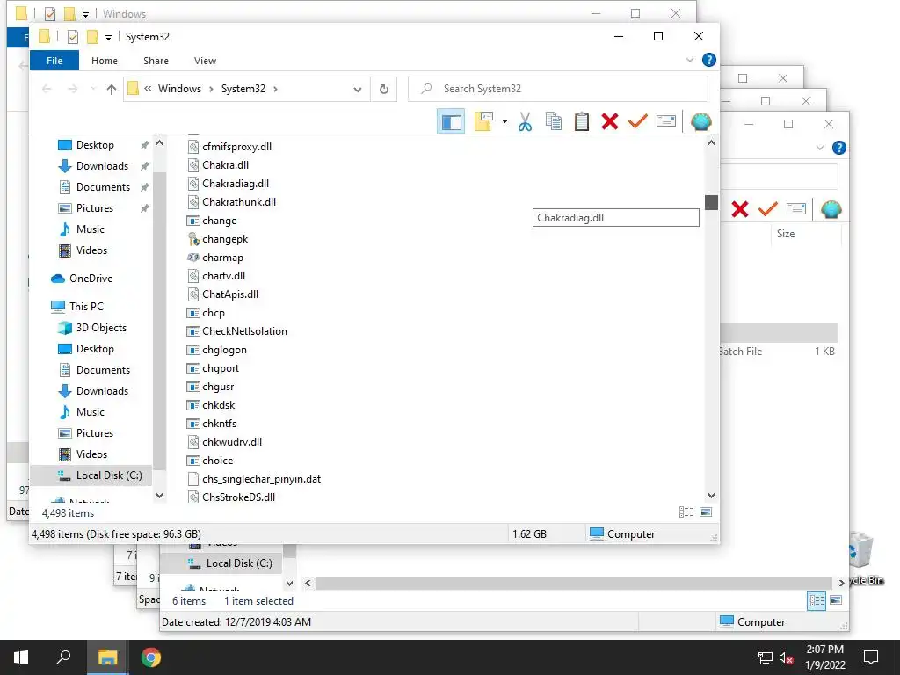Refresh the System32 folder
Image resolution: width=900 pixels, height=675 pixels.
click(x=383, y=89)
